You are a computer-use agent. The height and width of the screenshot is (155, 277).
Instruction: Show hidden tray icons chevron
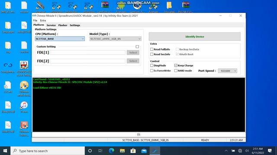click(x=226, y=151)
